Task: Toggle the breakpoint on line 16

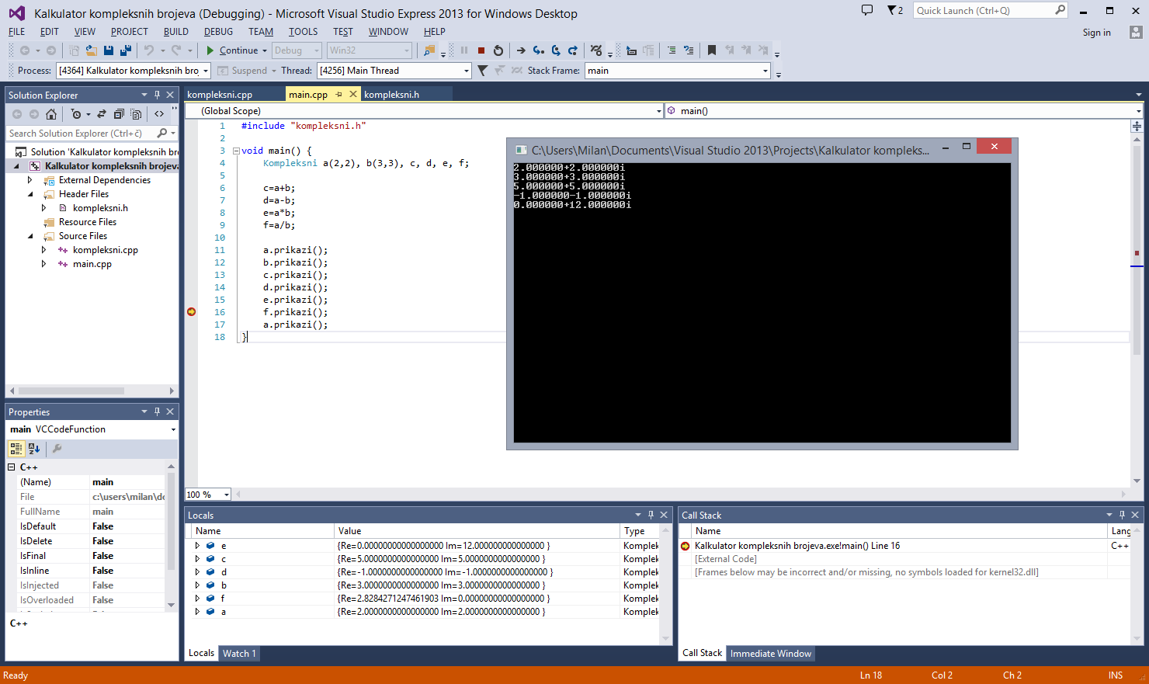Action: 191,312
